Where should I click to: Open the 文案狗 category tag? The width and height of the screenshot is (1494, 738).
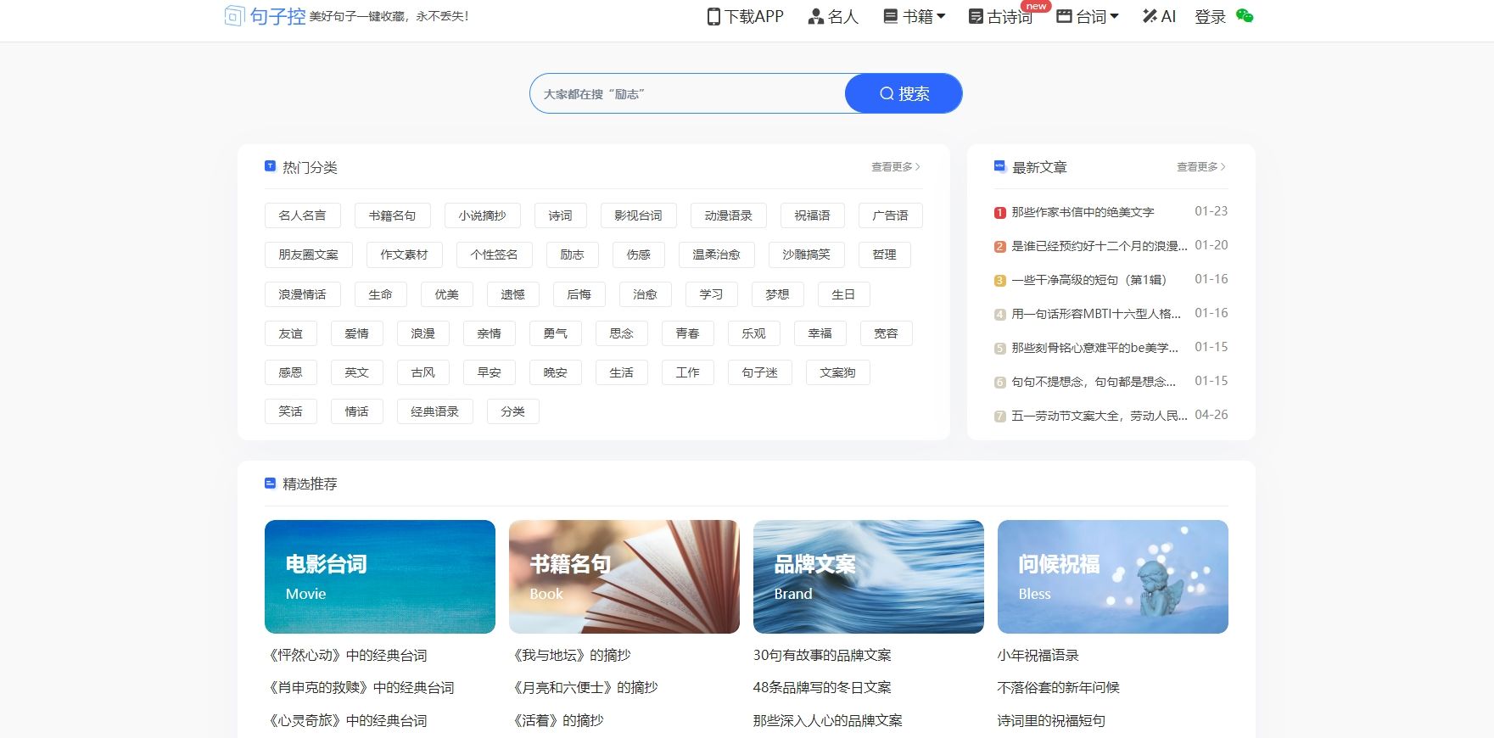837,372
